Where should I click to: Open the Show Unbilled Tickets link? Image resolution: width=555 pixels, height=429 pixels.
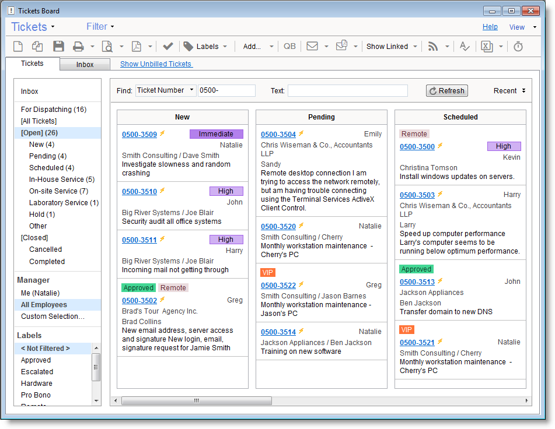[156, 64]
